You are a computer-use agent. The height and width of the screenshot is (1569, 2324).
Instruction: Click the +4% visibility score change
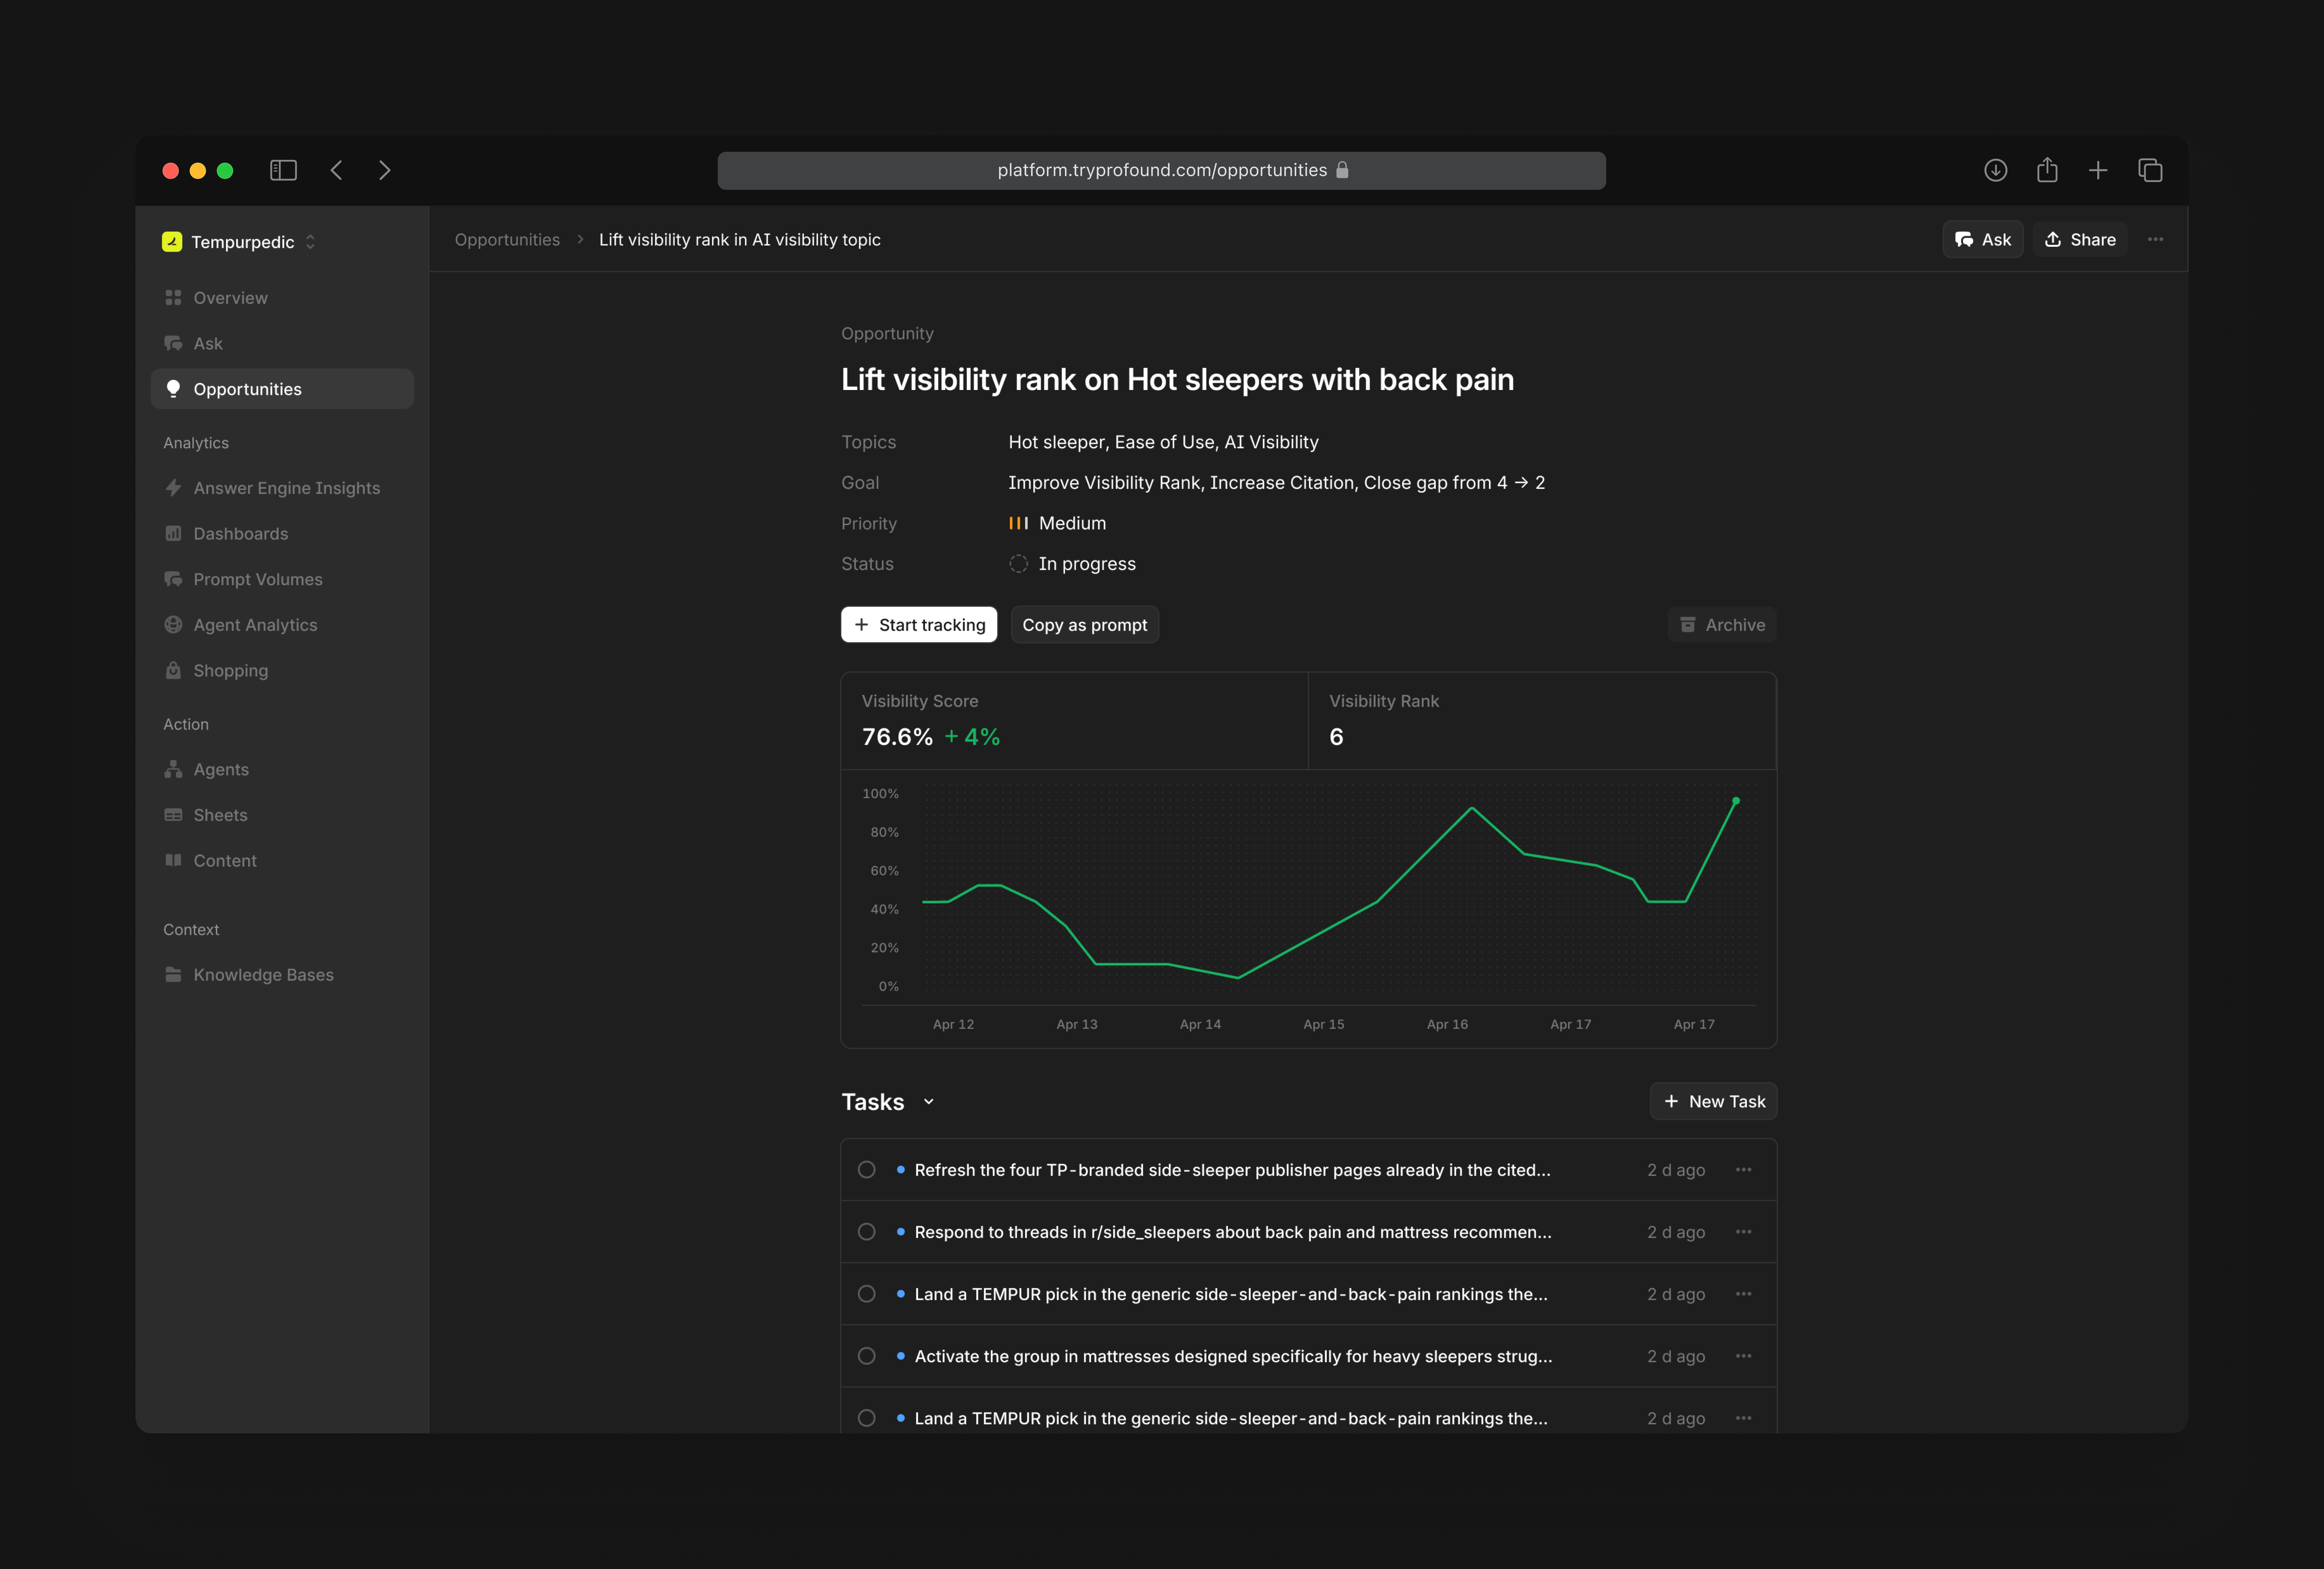pyautogui.click(x=972, y=737)
